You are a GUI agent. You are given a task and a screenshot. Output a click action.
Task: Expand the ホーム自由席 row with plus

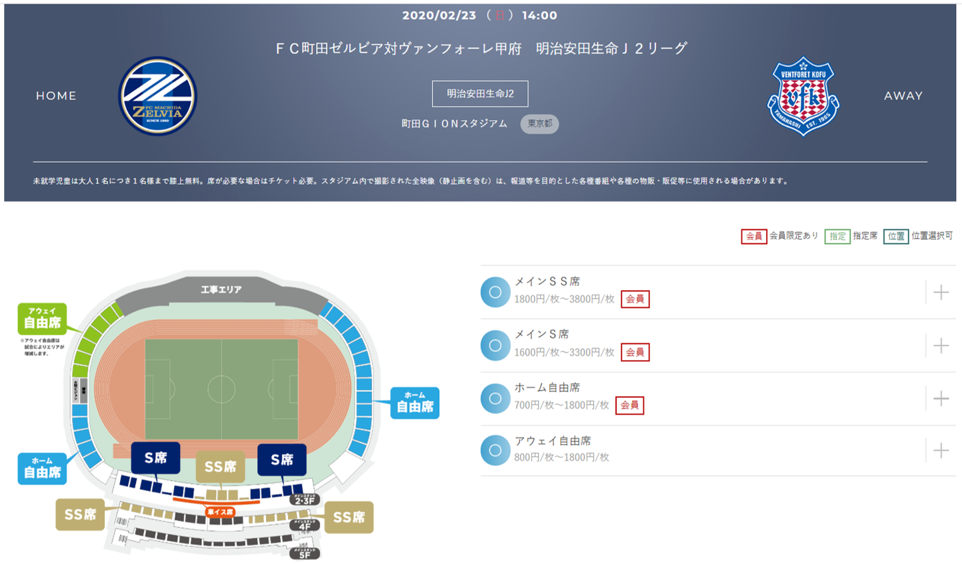coord(941,399)
